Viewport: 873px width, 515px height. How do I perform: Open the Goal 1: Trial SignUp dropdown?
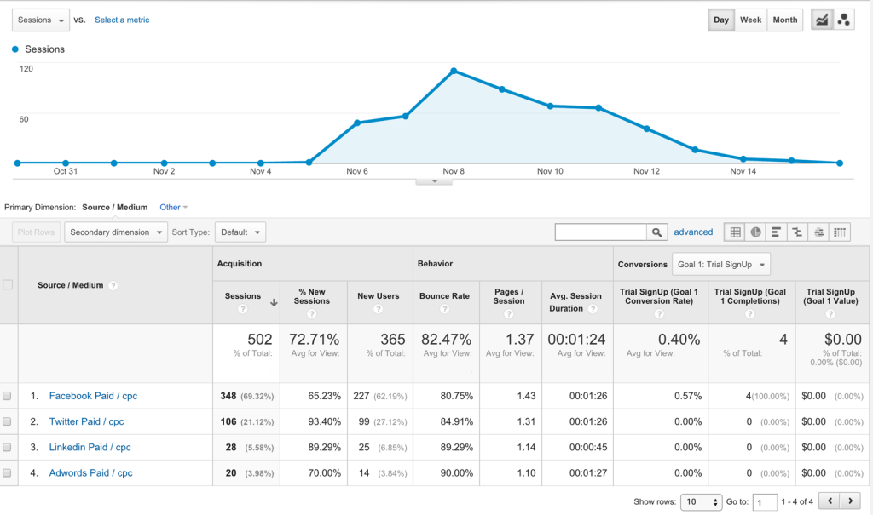click(721, 264)
